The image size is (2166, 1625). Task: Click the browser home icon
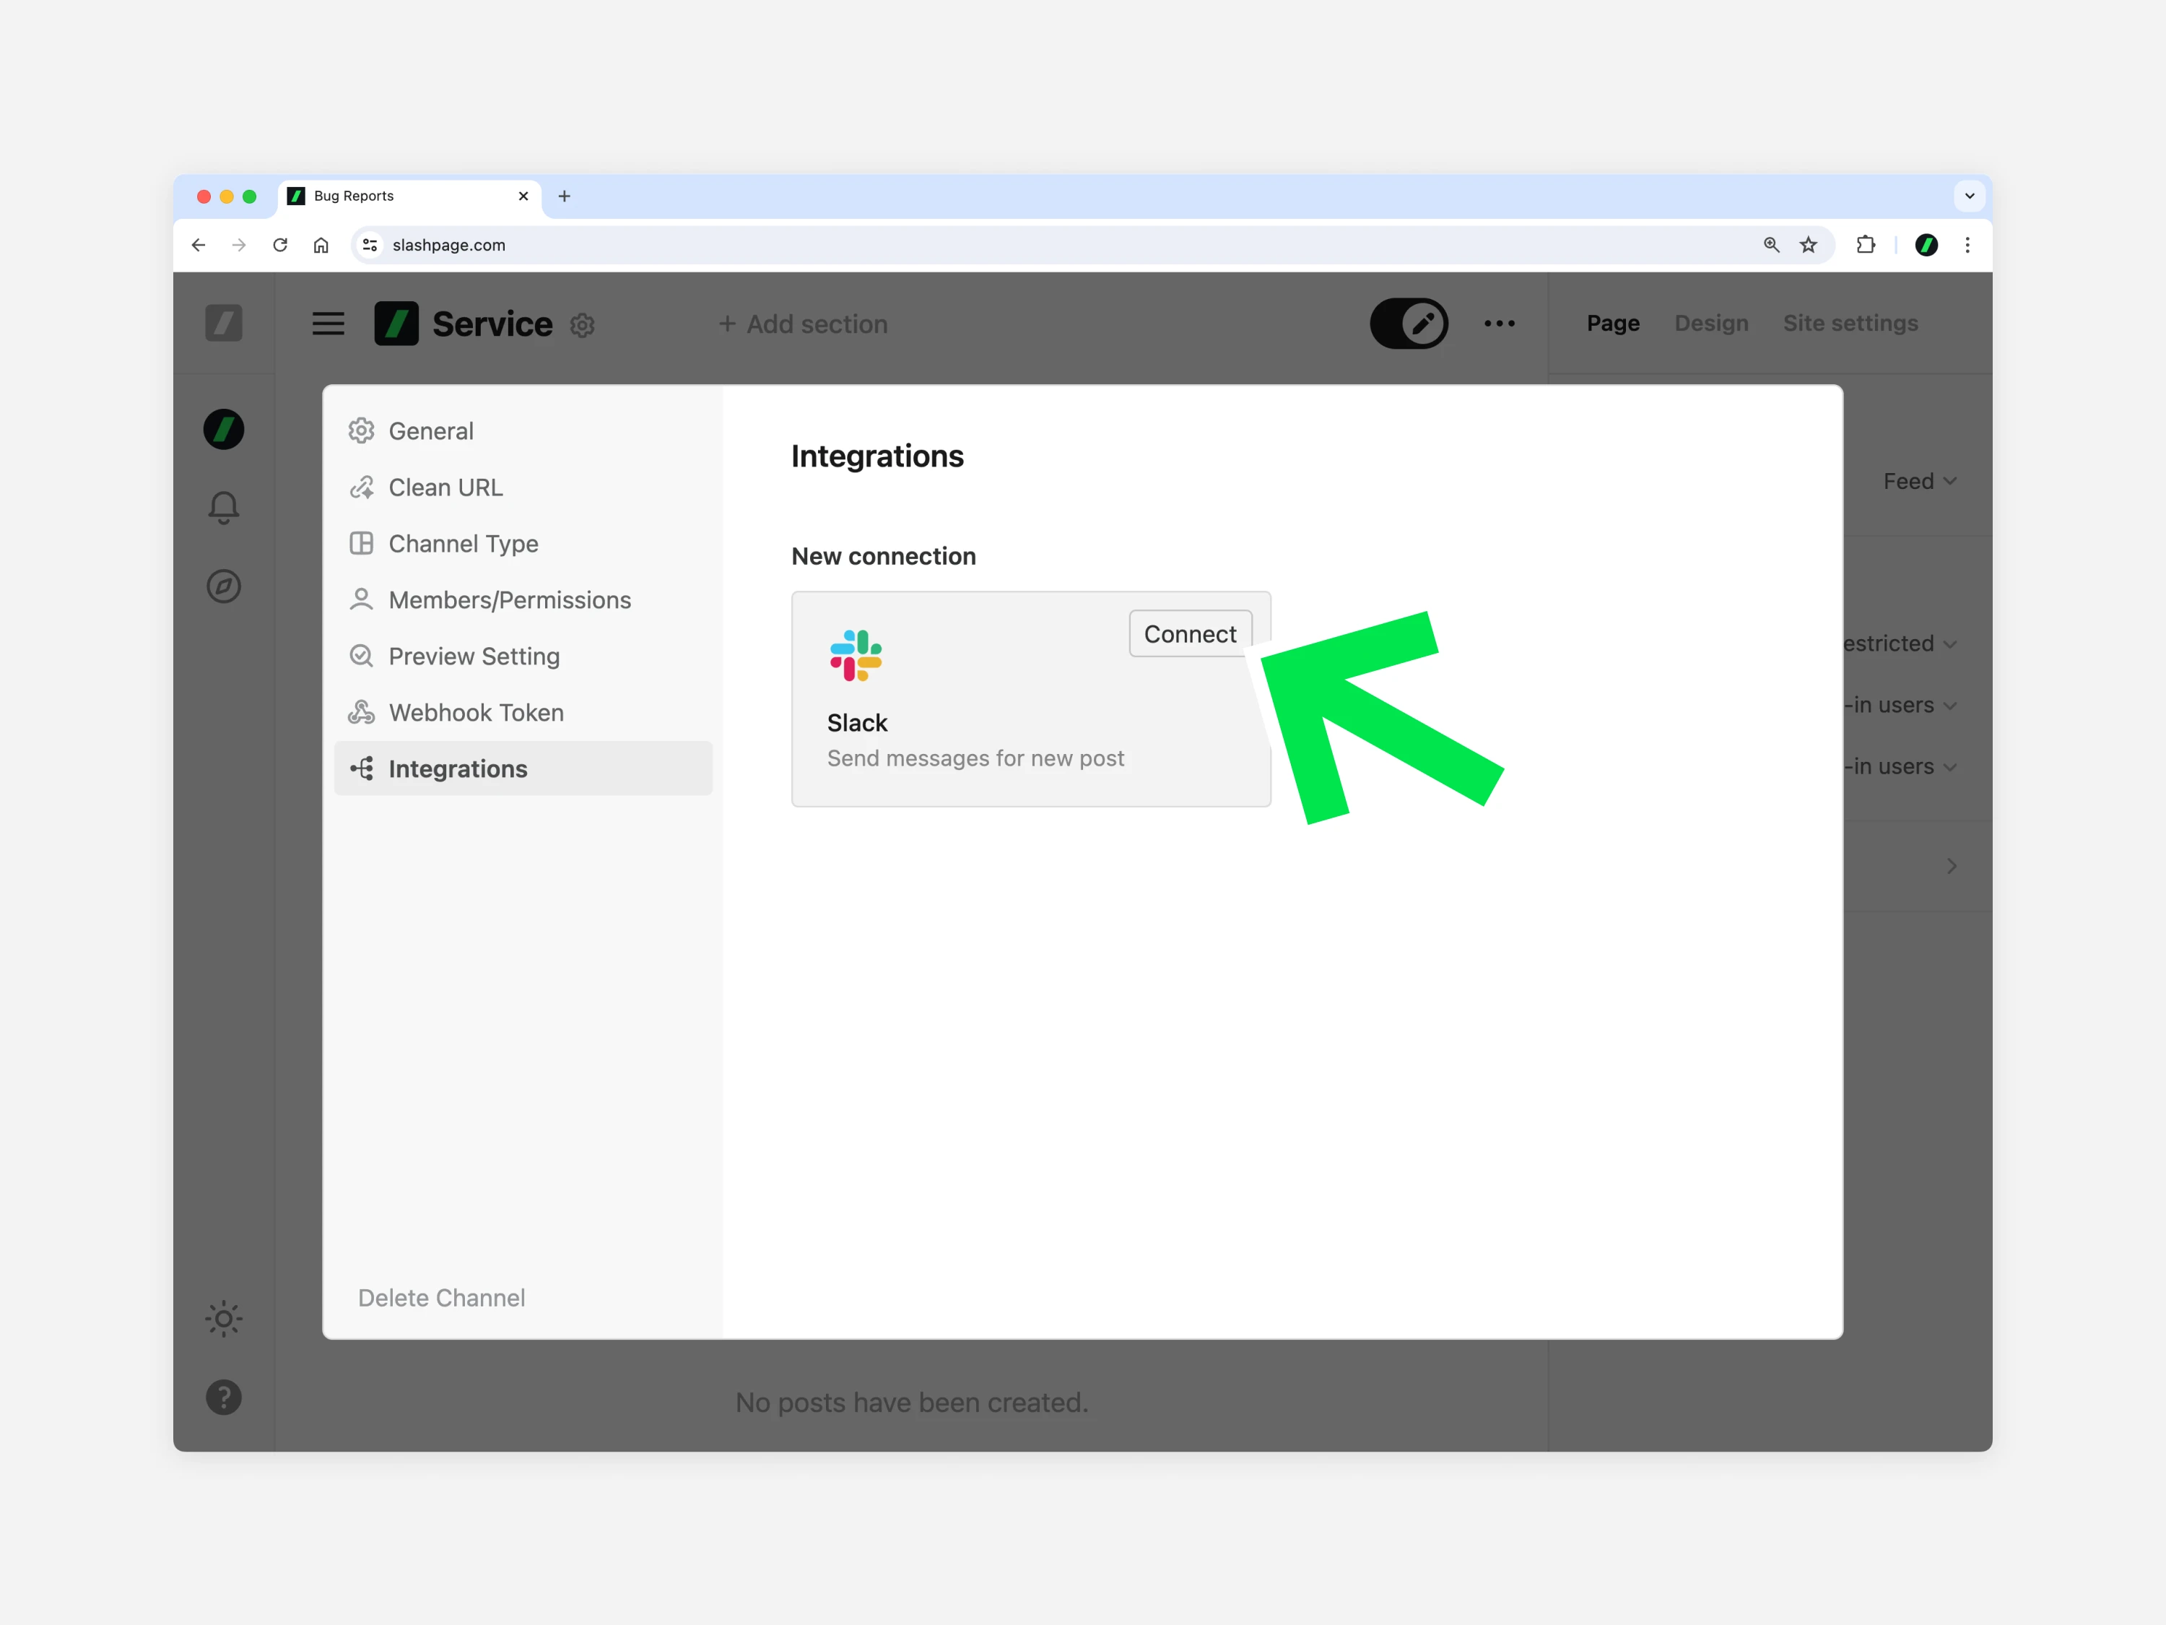click(321, 245)
